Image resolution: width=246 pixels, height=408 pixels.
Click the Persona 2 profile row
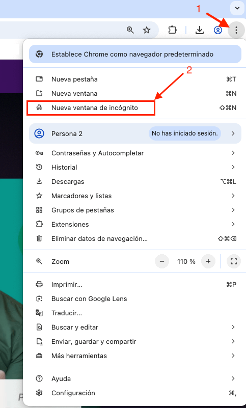(135, 133)
